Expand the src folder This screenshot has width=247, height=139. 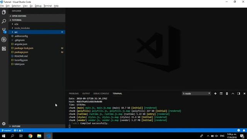(x=37, y=32)
